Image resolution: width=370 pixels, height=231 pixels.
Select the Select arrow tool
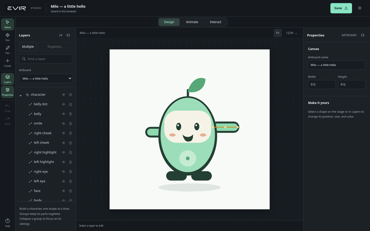tap(7, 24)
